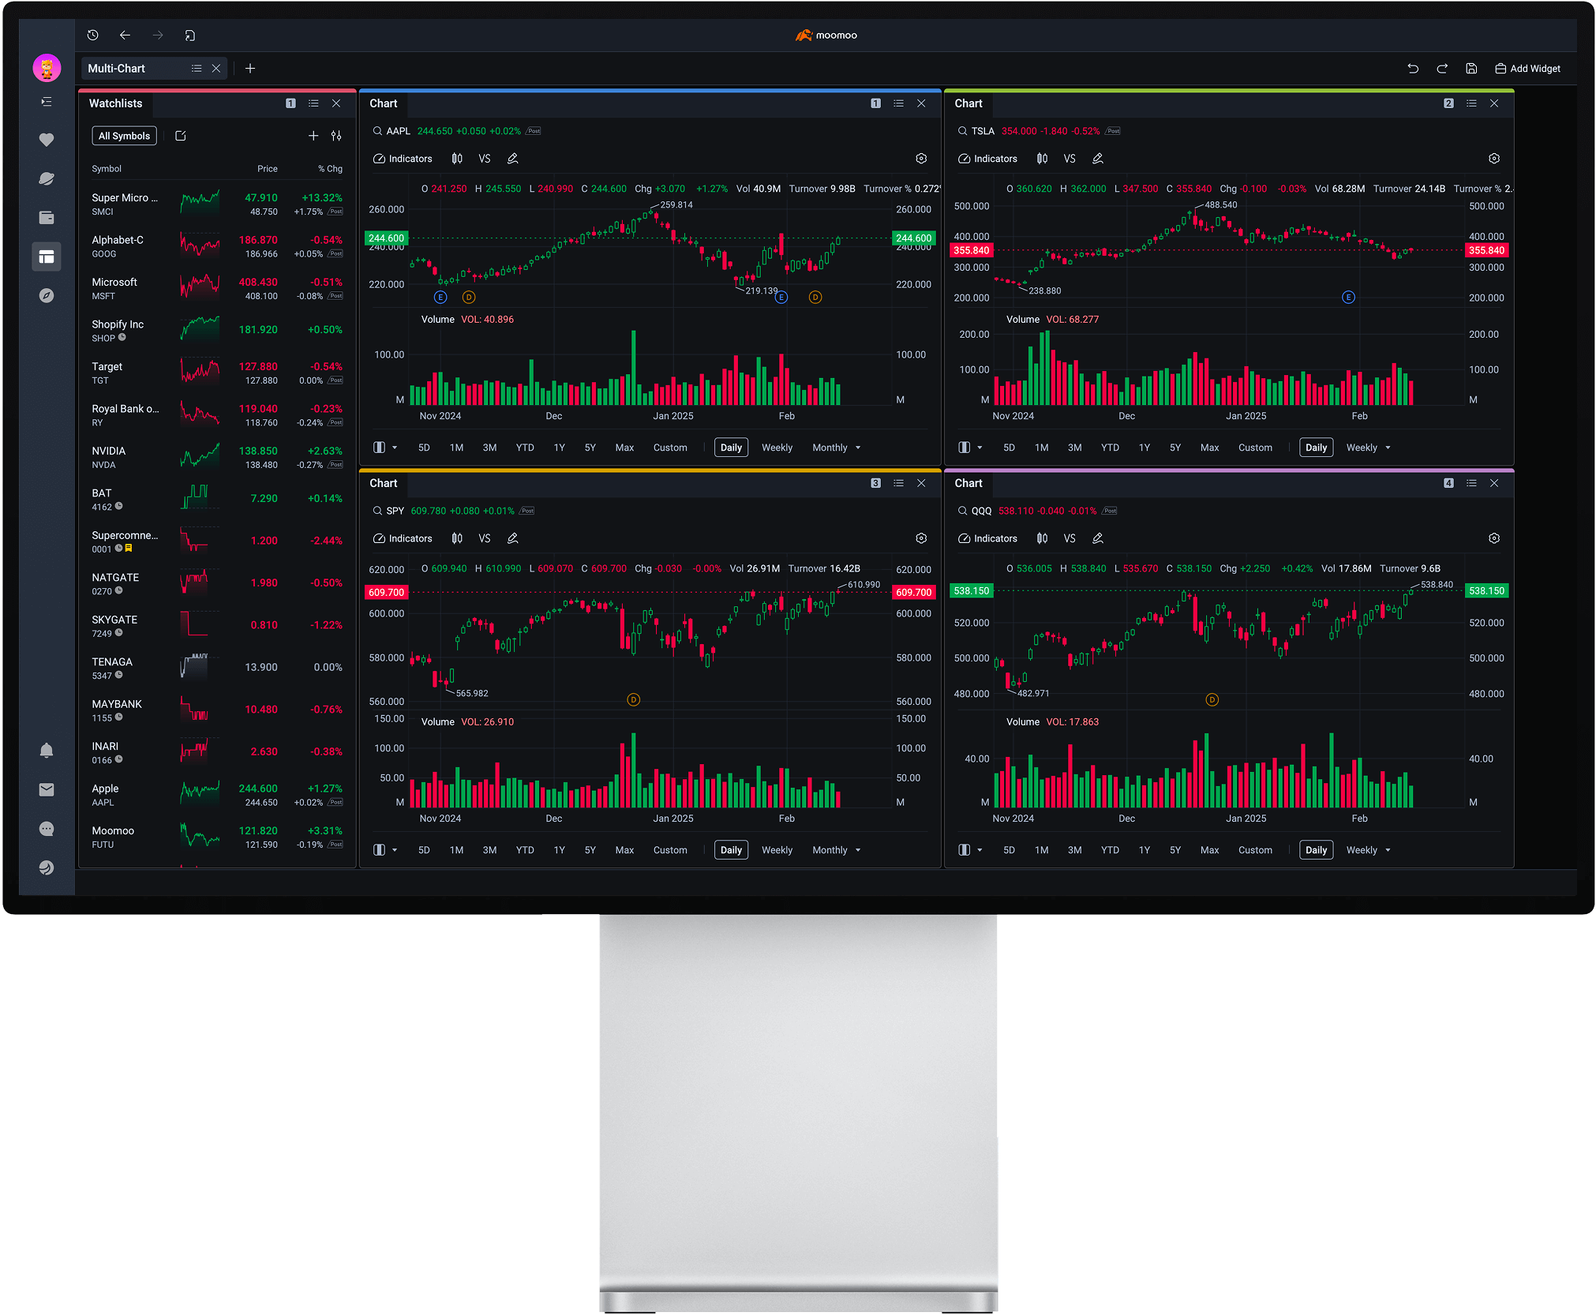This screenshot has height=1315, width=1596.
Task: Click All Symbols watchlist button
Action: coord(124,136)
